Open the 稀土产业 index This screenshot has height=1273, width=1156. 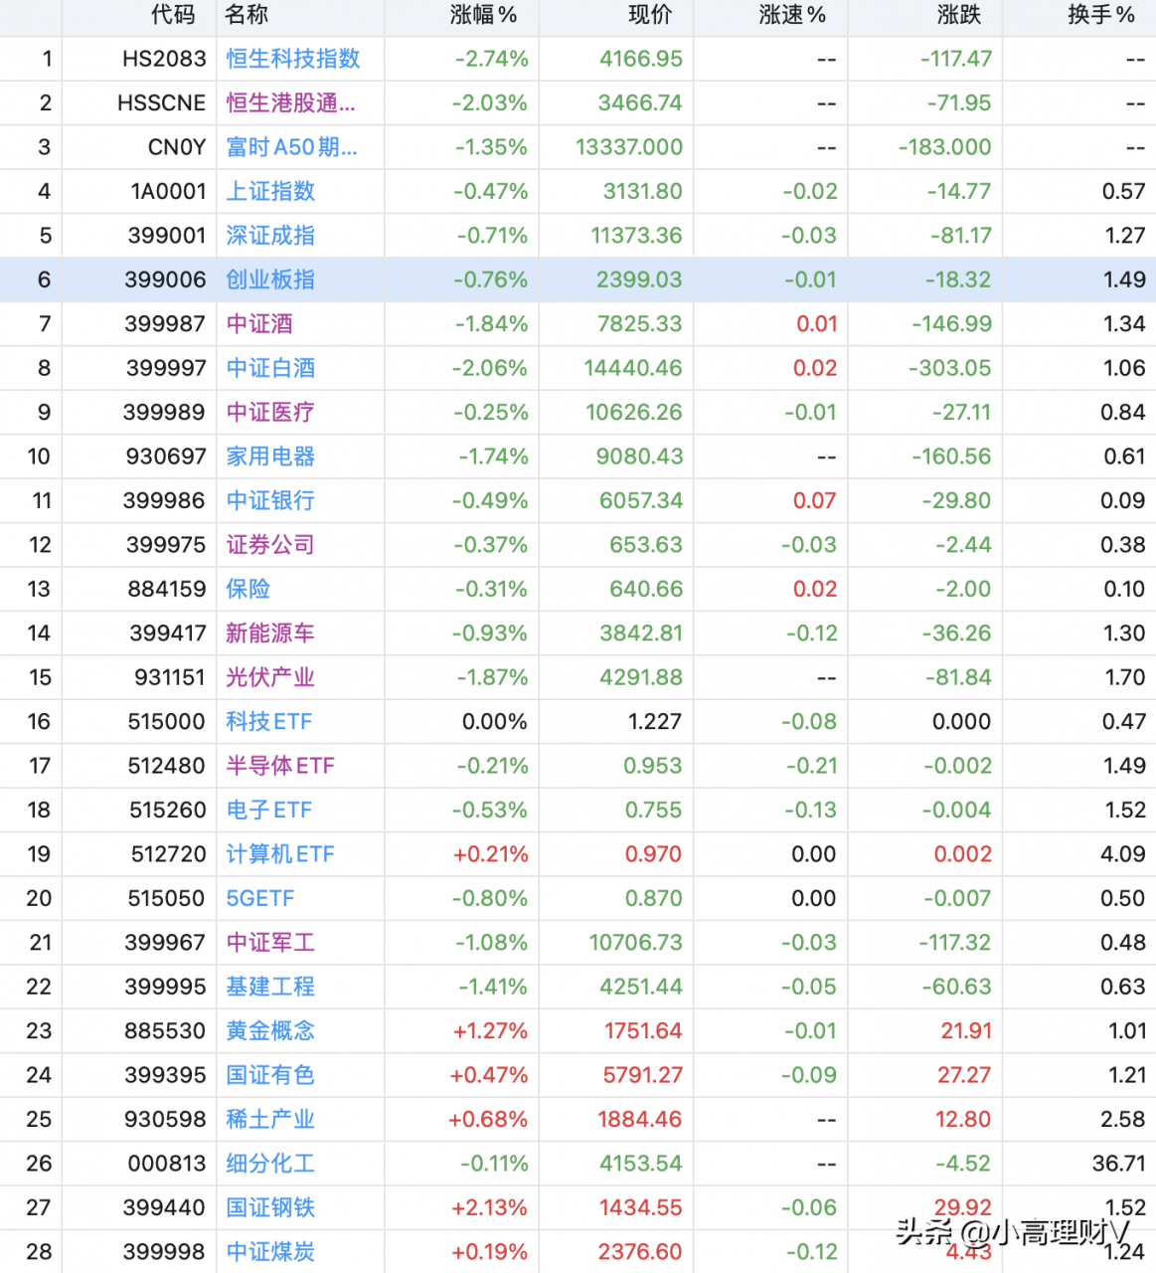268,1119
